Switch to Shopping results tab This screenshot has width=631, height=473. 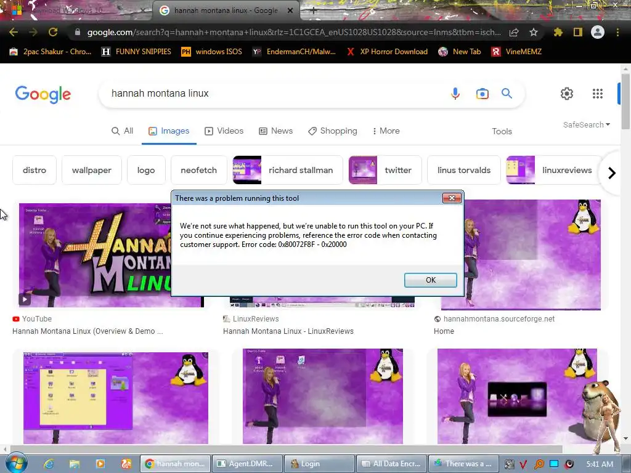pos(333,131)
